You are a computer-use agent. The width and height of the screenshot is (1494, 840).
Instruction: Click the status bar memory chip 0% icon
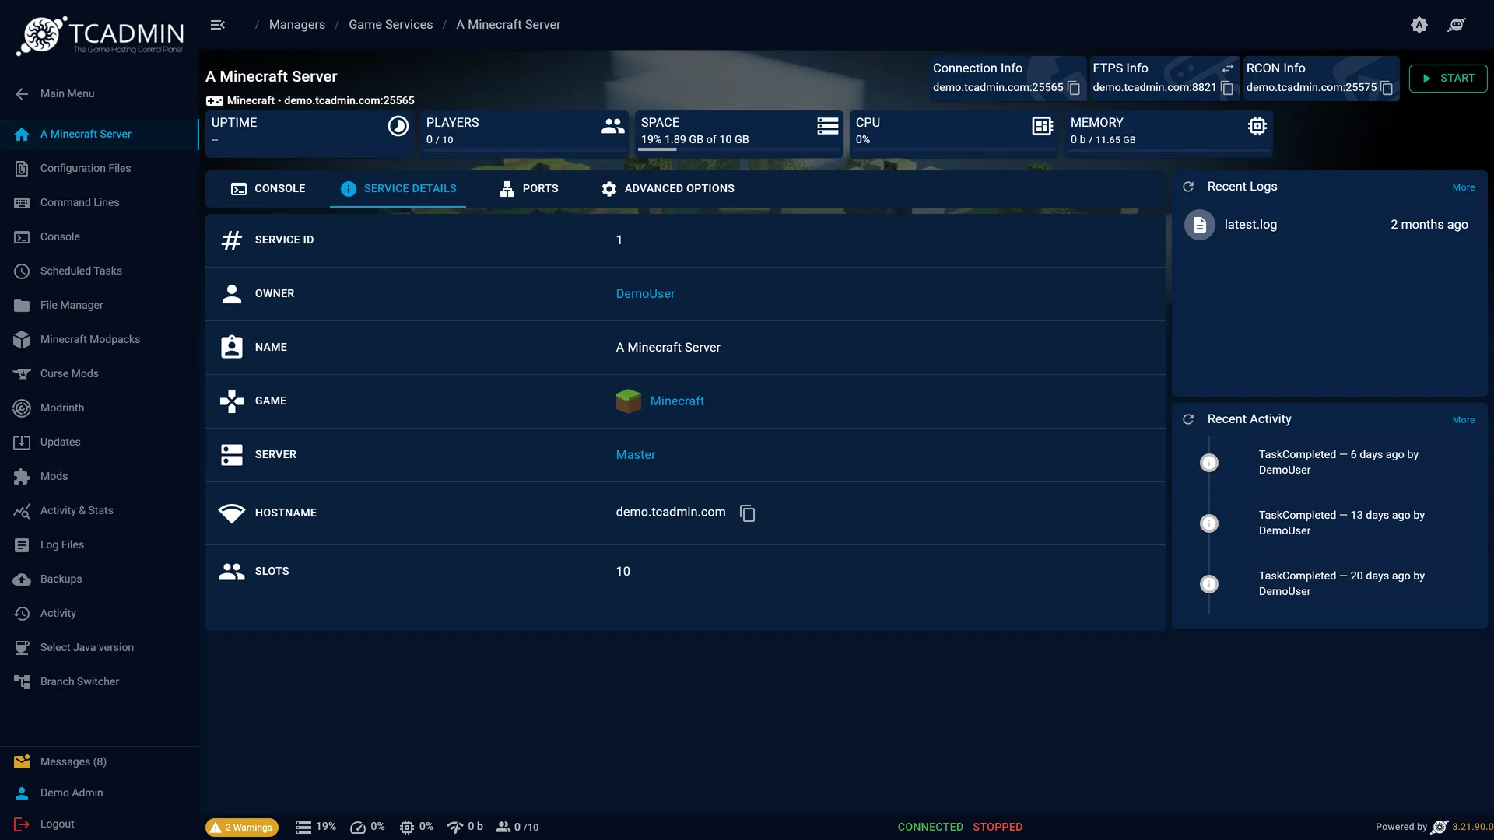click(406, 828)
